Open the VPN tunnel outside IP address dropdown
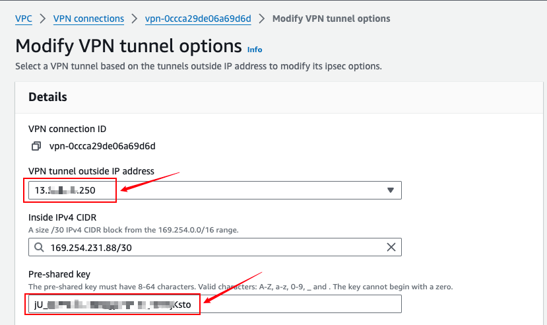Viewport: 547px width, 325px height. [215, 190]
